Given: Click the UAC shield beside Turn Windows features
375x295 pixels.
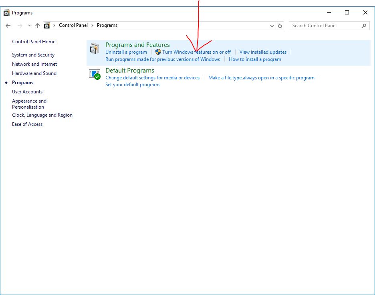Looking at the screenshot, I should pyautogui.click(x=158, y=52).
